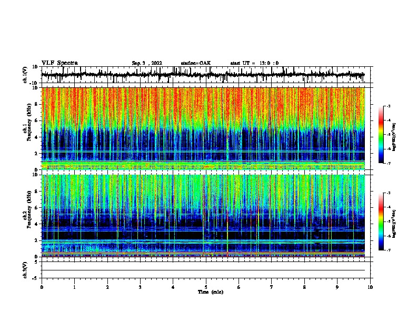Screen dimensions: 417x322
Task: Click the "5" tick on ch.3(V) axis
Action: (37, 262)
